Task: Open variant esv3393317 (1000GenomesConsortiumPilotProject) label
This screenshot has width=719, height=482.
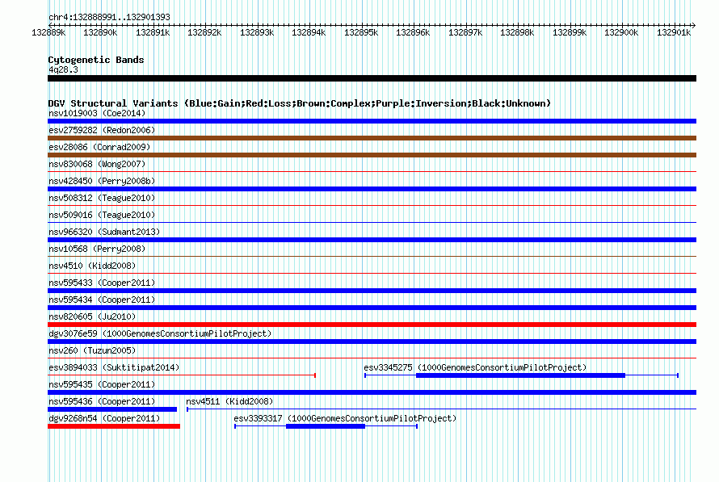Action: tap(345, 418)
